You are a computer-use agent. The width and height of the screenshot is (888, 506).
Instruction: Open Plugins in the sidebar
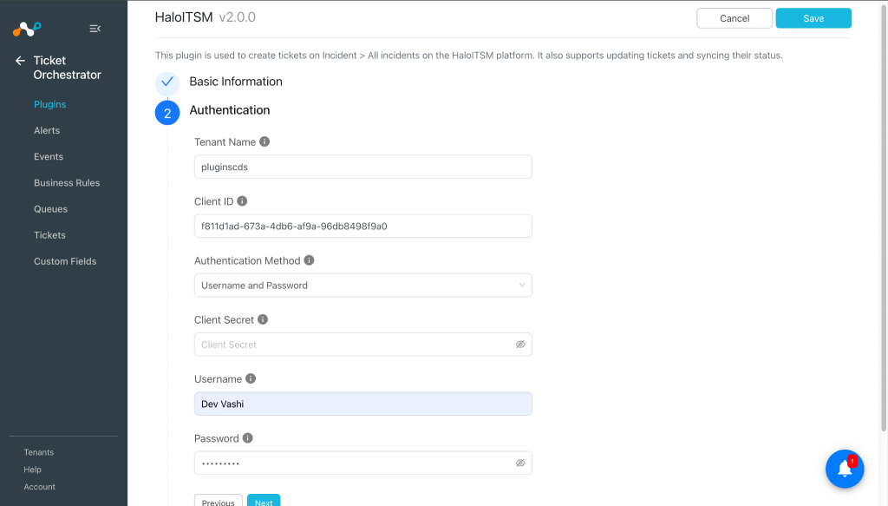(x=49, y=104)
